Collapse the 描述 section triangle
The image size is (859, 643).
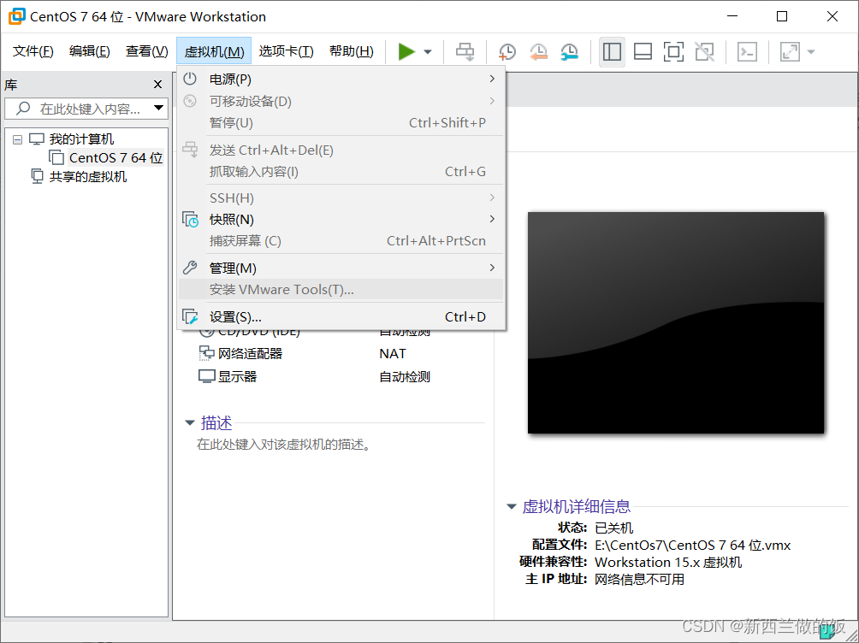point(190,423)
